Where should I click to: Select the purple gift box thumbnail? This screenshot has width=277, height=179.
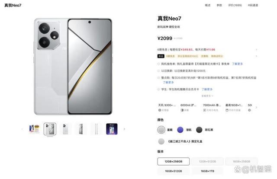112,129
